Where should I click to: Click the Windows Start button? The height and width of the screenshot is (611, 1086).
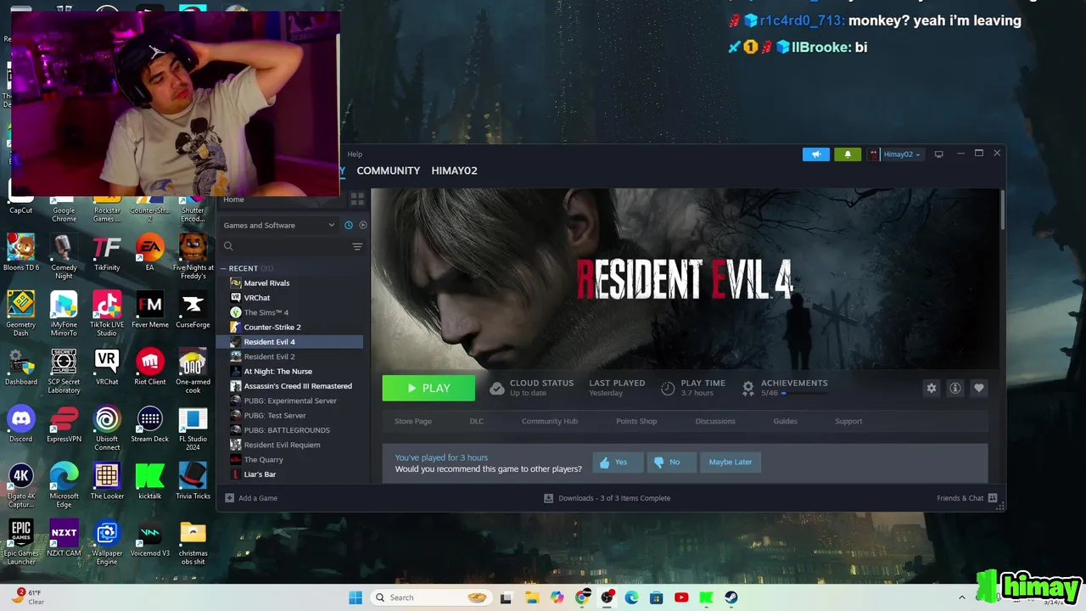(355, 597)
